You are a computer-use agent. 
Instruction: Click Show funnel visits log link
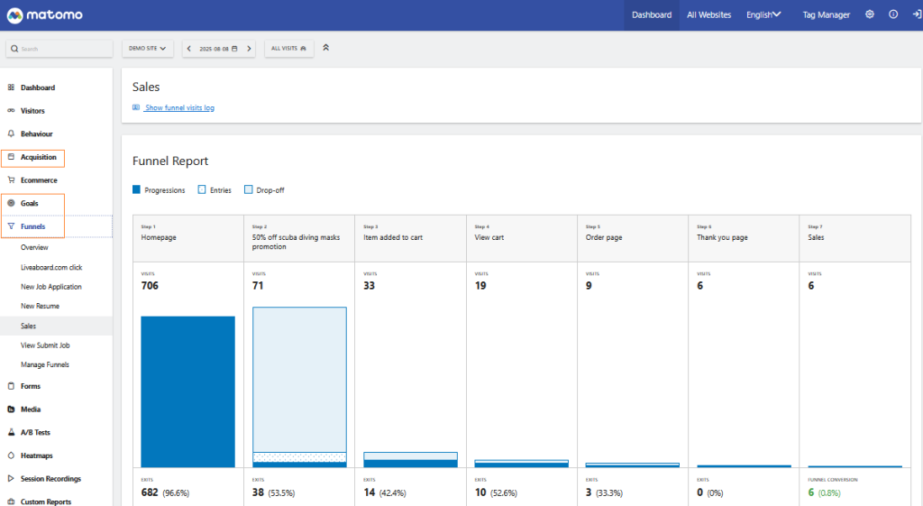point(178,108)
